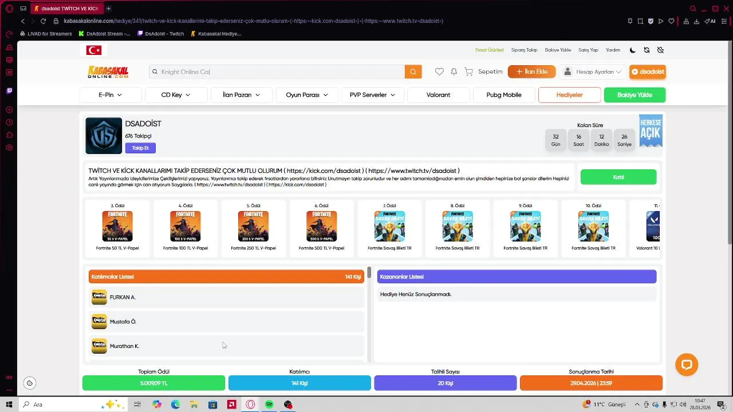Open the shopping cart Sepetim
The width and height of the screenshot is (733, 412).
coord(483,72)
